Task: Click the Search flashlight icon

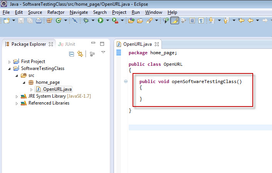Action: pyautogui.click(x=149, y=21)
